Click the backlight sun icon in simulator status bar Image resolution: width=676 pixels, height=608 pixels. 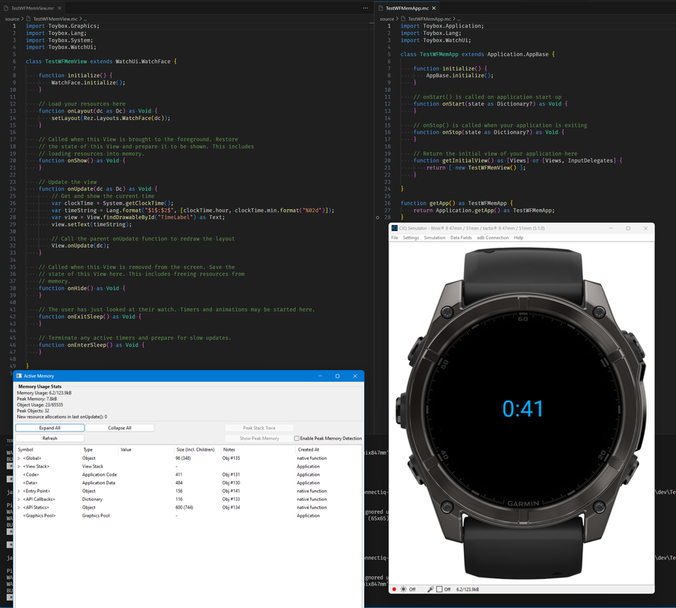[x=403, y=589]
